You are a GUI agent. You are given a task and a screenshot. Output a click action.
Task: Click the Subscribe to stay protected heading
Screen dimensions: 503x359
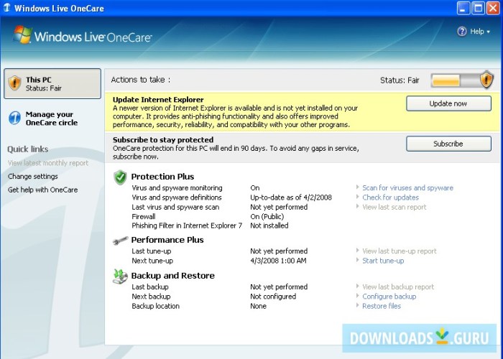[163, 140]
